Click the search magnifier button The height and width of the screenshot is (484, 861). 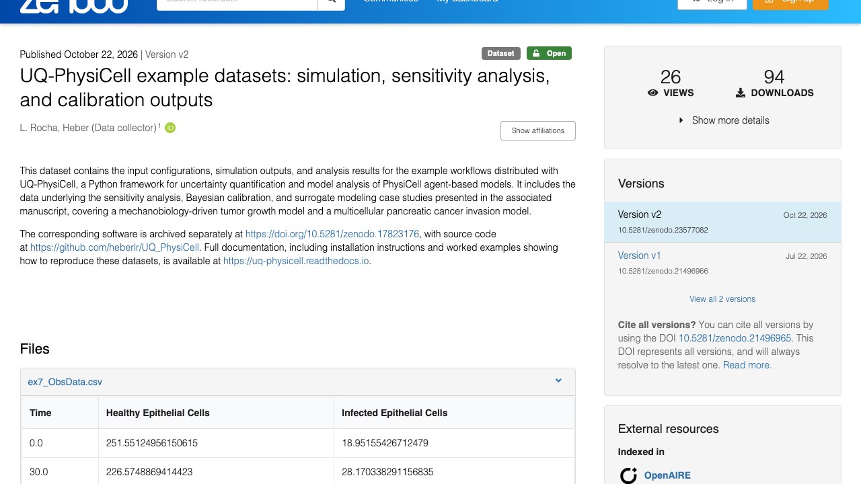coord(331,3)
